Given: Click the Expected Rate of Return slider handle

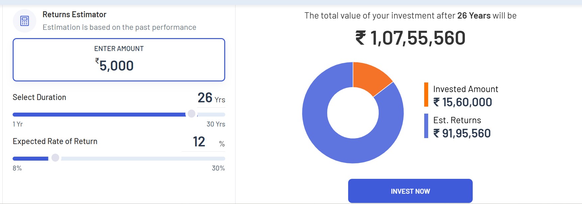Looking at the screenshot, I should (x=55, y=158).
